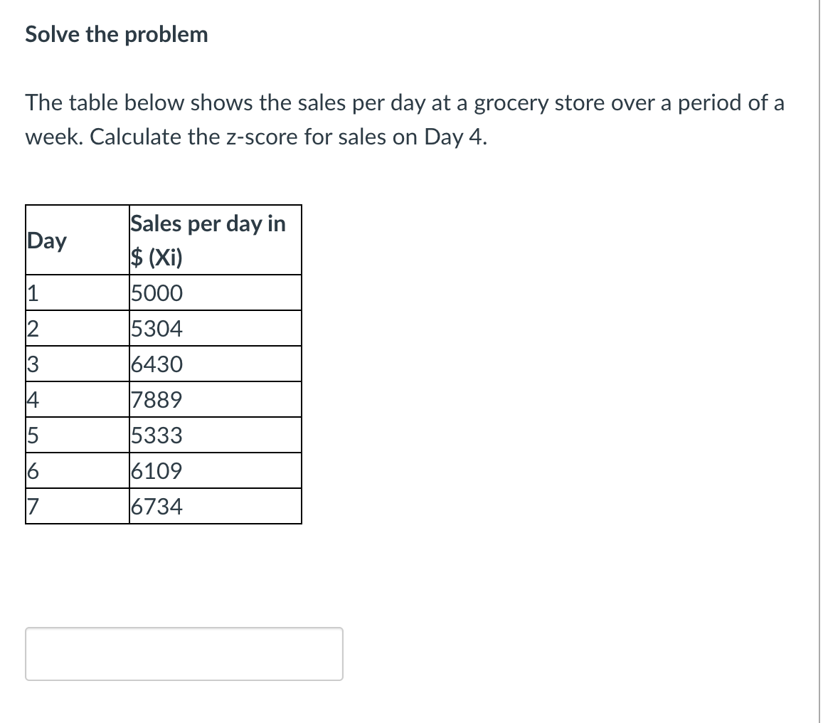This screenshot has height=723, width=823.
Task: Click the value 5000 for Day 1
Action: 157,292
